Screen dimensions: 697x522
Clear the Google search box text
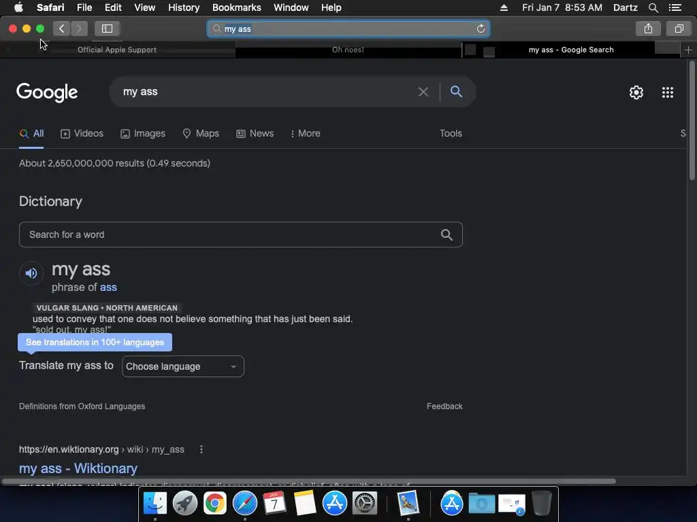pos(423,92)
